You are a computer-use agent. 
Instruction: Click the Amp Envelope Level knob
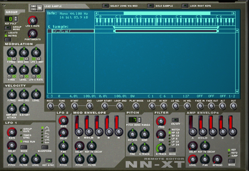click(193, 159)
